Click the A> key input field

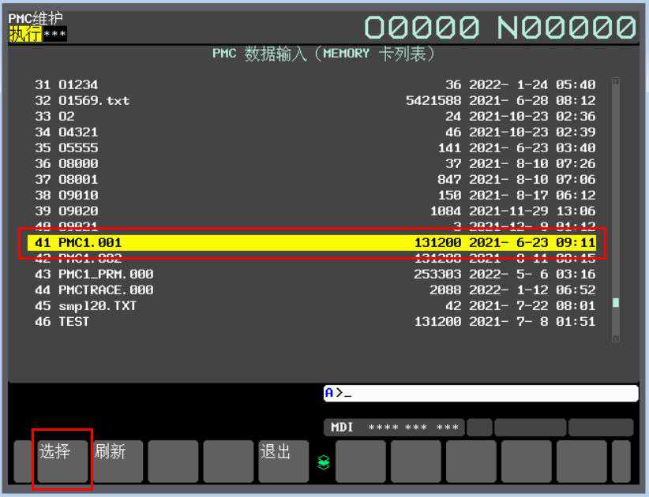tap(480, 393)
